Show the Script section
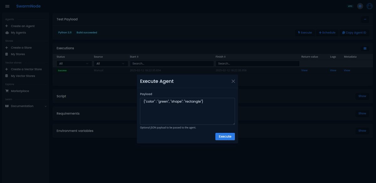Viewport: 376px width, 183px height. [362, 96]
